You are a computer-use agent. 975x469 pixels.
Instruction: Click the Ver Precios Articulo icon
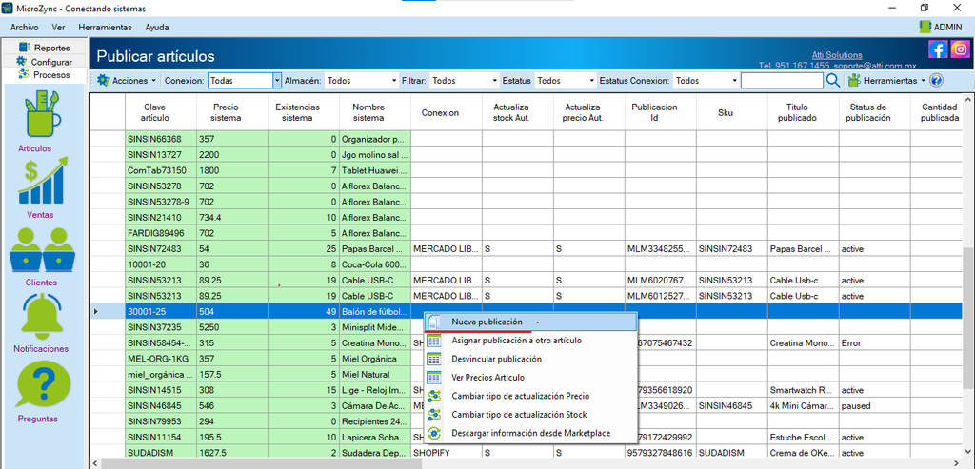(x=434, y=377)
